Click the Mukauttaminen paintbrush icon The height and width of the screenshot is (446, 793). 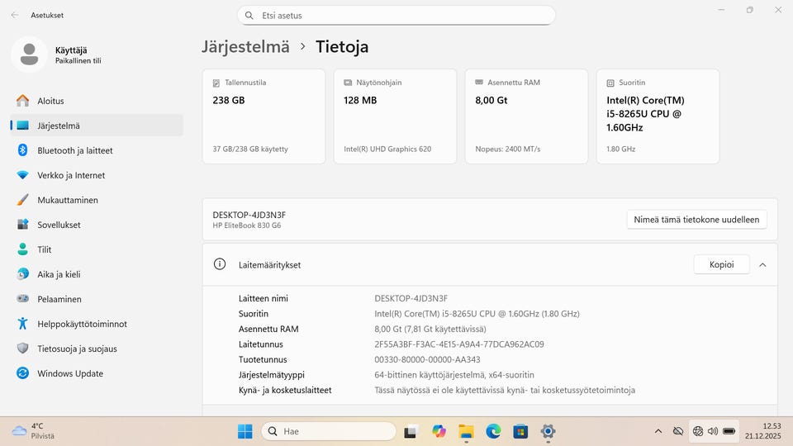(22, 200)
